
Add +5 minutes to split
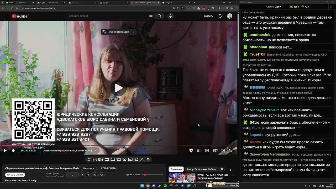(88, 175)
